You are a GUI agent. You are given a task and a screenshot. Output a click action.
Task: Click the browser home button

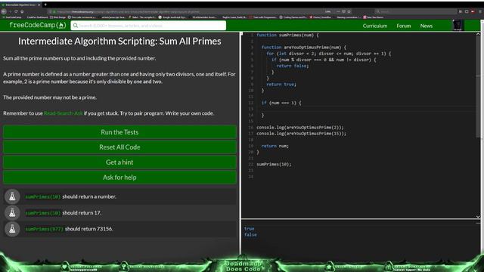click(22, 11)
